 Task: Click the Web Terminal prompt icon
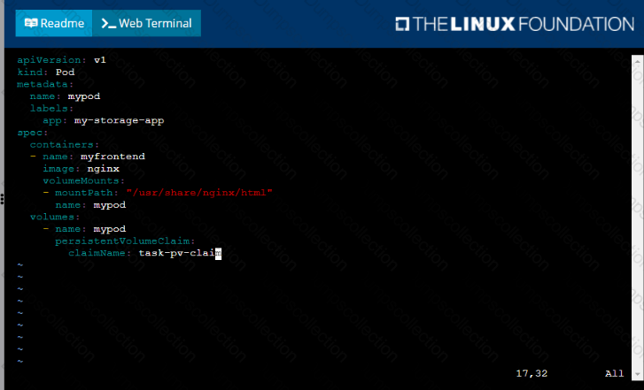108,23
